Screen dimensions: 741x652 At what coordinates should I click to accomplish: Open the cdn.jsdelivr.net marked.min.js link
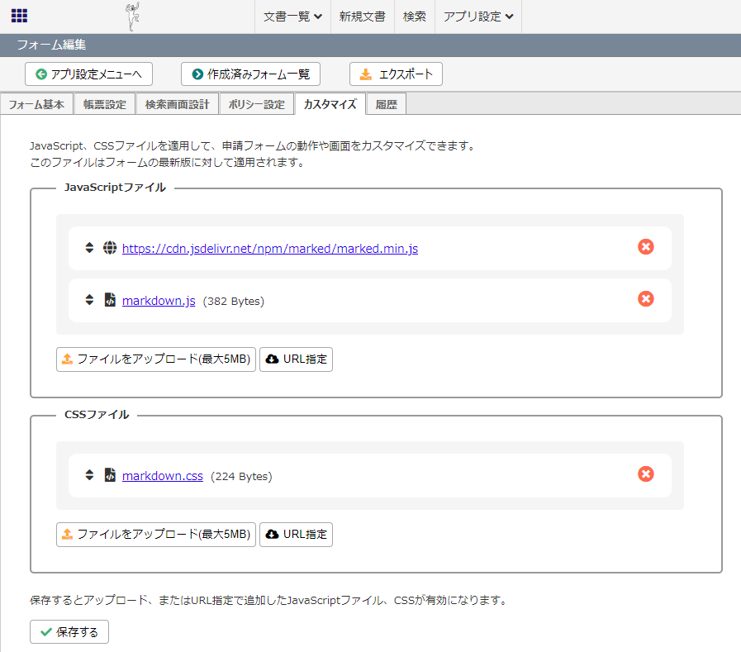click(270, 249)
